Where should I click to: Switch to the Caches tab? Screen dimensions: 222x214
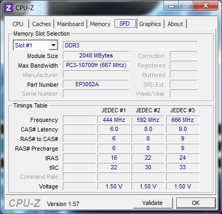pyautogui.click(x=42, y=24)
